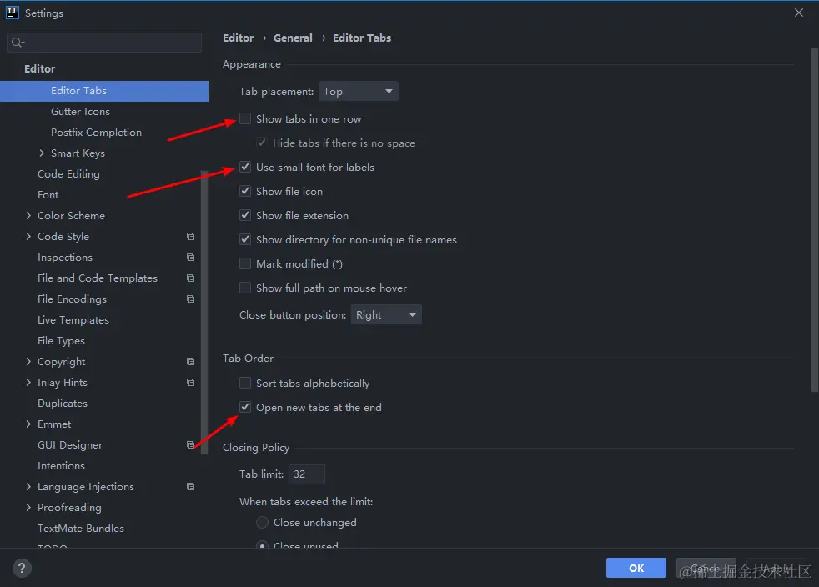The width and height of the screenshot is (819, 587).
Task: Select the Editor top-level category
Action: [40, 69]
